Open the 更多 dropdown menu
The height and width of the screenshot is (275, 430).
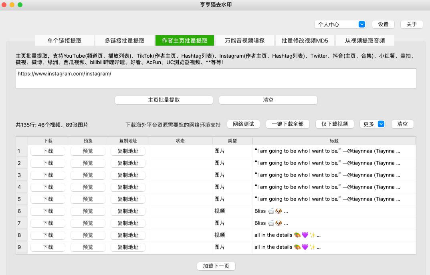372,124
